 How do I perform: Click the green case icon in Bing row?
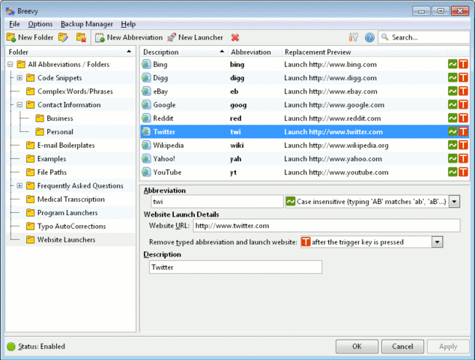[x=453, y=64]
